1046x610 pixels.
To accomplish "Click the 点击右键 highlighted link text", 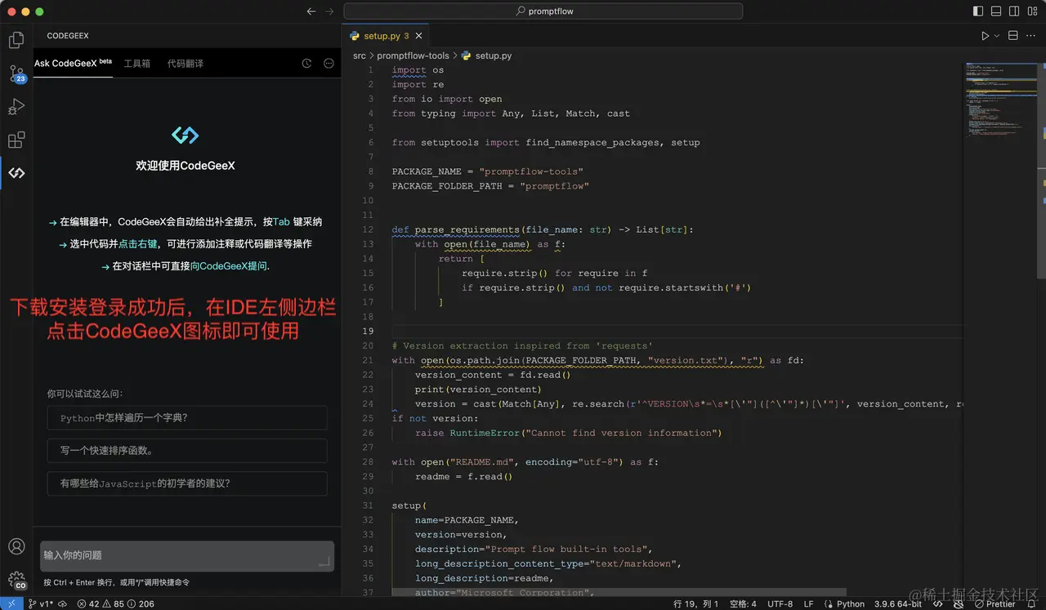I will [138, 244].
